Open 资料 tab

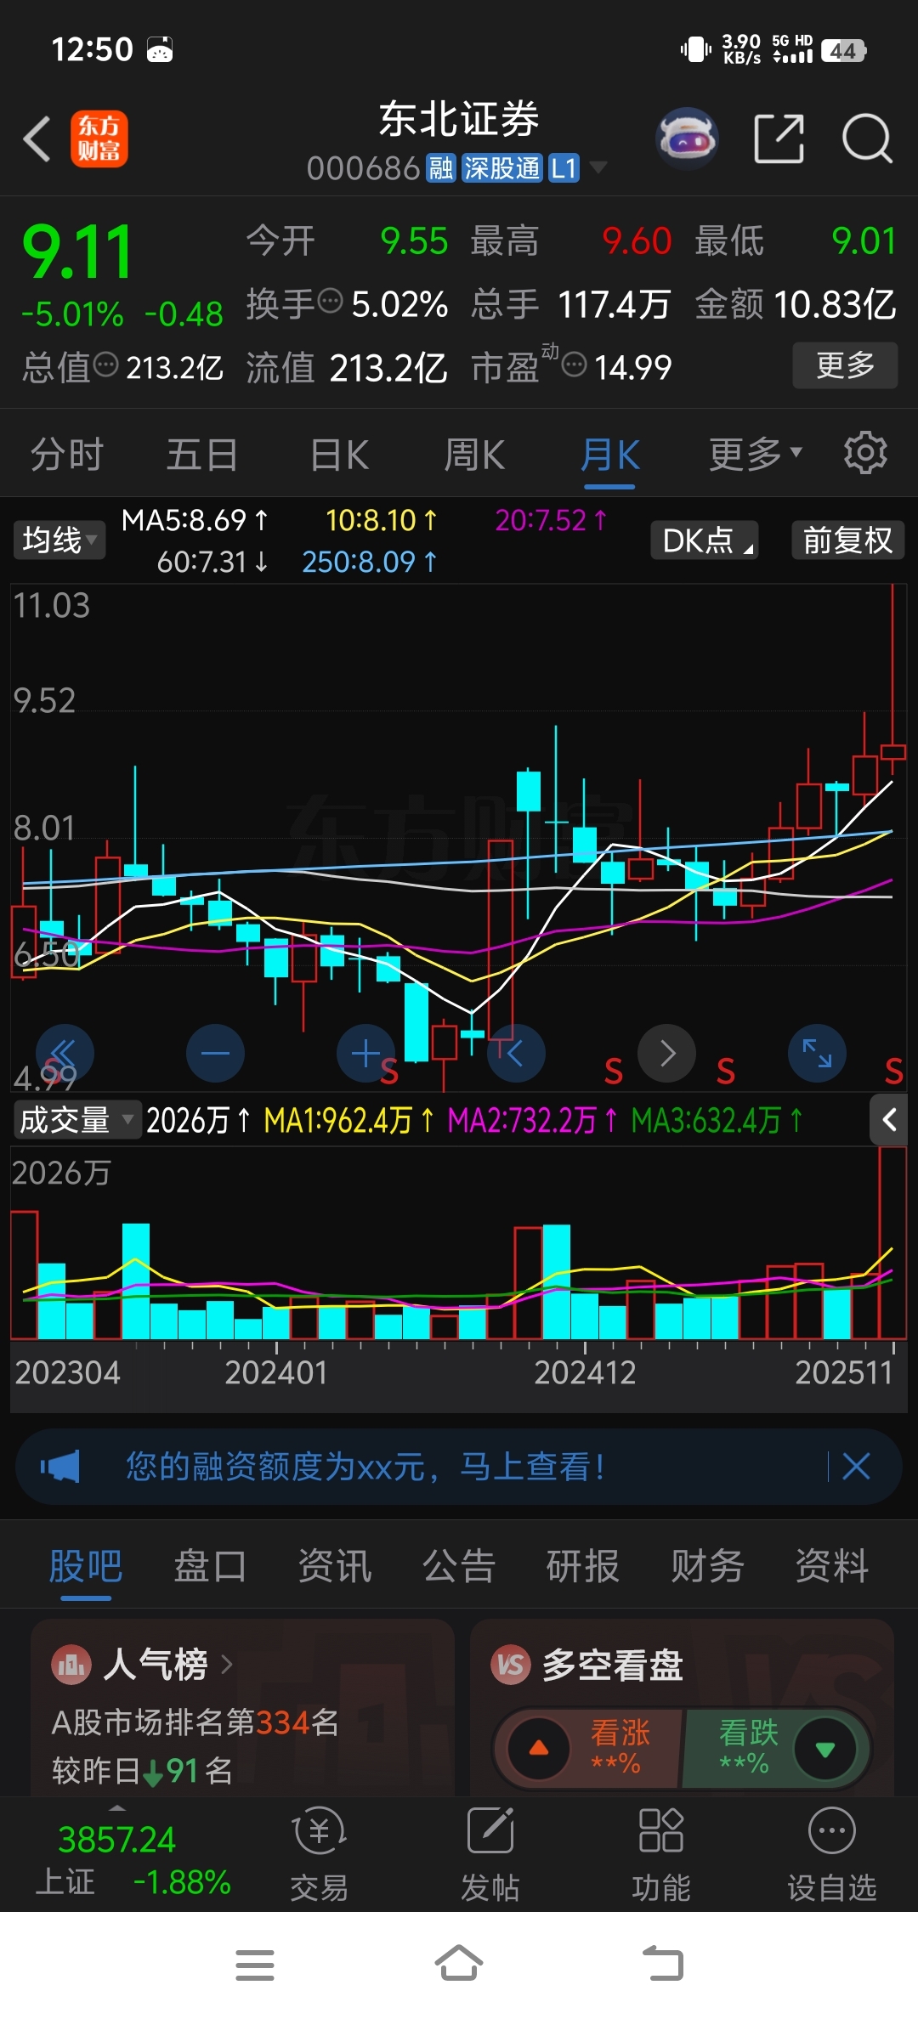coord(832,1565)
